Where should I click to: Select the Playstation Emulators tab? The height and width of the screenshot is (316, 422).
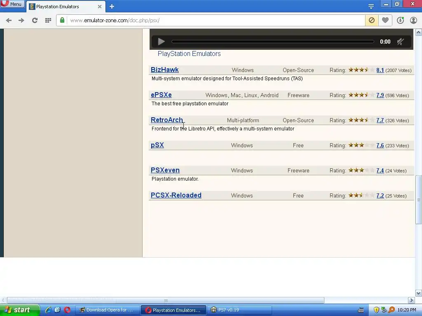coord(66,7)
